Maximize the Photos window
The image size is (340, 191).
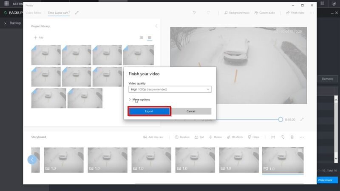click(302, 6)
